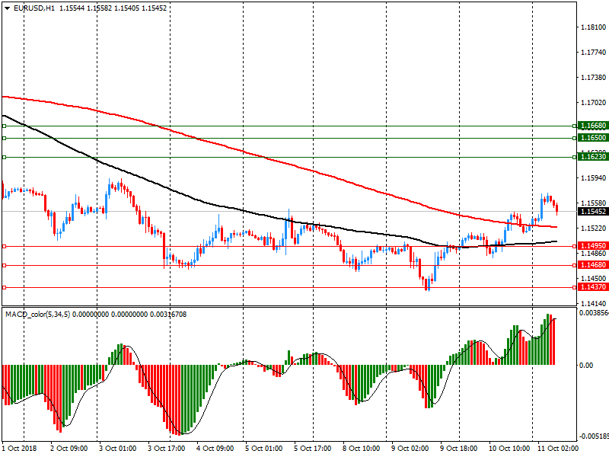Click left handle square of 1.16230 line
The image size is (609, 457).
[4, 157]
